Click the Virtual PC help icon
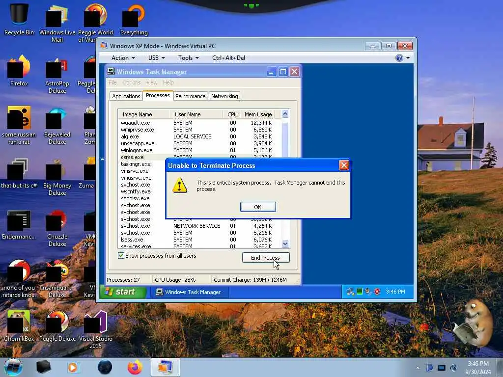This screenshot has width=503, height=377. coord(399,58)
